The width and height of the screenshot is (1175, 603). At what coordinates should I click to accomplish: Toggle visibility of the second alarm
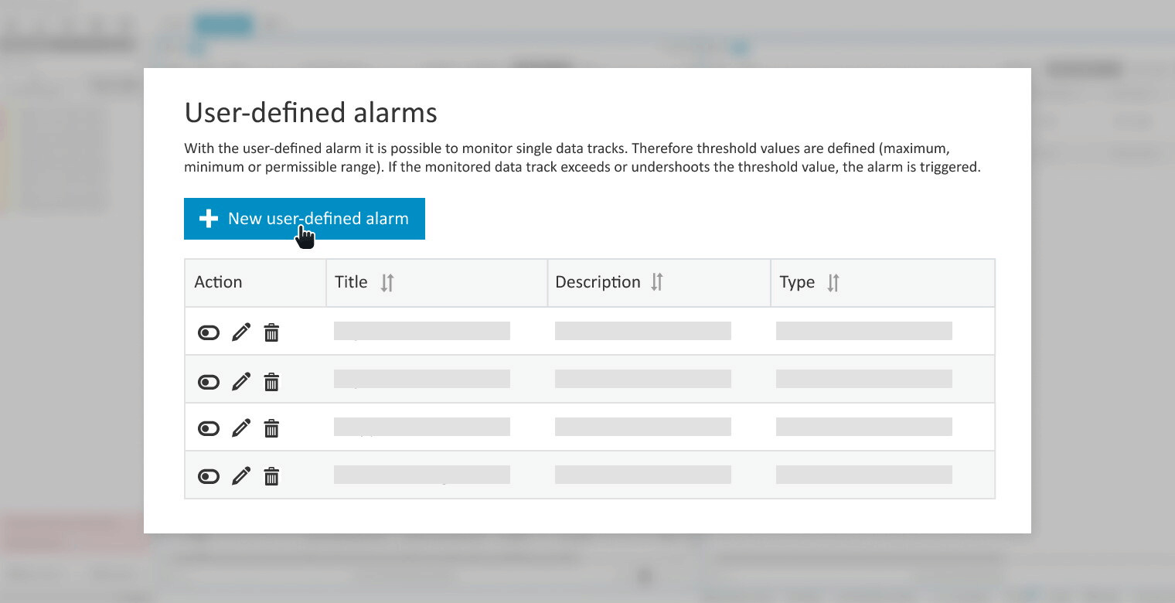pyautogui.click(x=209, y=380)
